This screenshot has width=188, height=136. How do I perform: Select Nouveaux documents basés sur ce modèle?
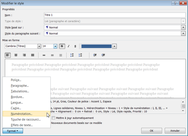[x=76, y=123]
